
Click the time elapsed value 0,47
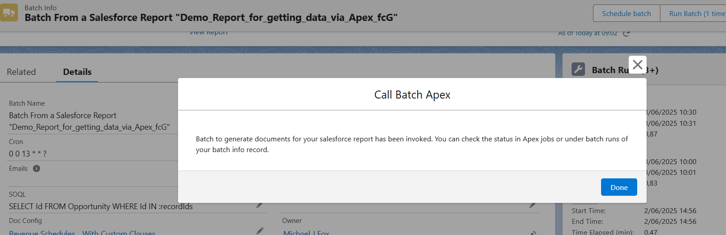click(x=651, y=232)
